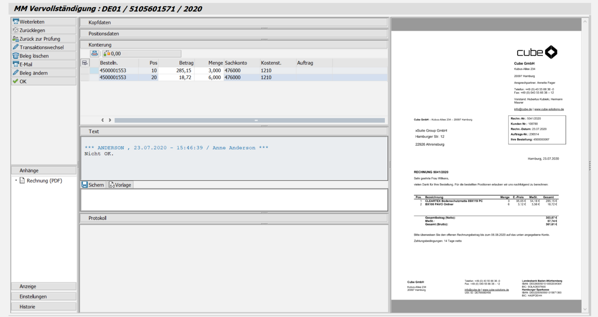Click the table selection icon above the Besteln. column
The width and height of the screenshot is (598, 317).
(x=85, y=62)
